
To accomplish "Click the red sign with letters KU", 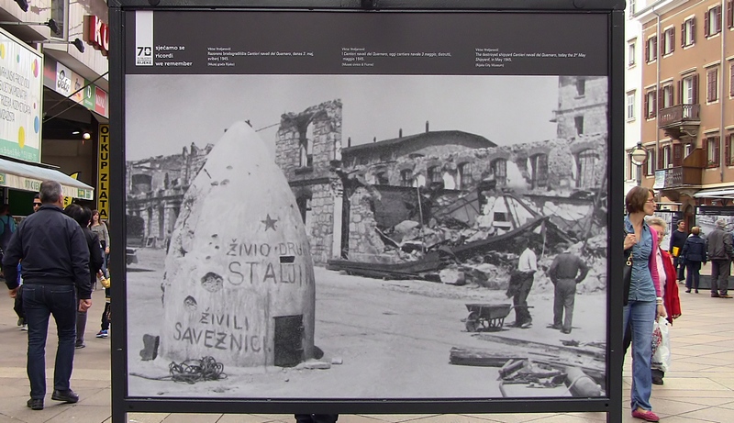I will click(95, 35).
